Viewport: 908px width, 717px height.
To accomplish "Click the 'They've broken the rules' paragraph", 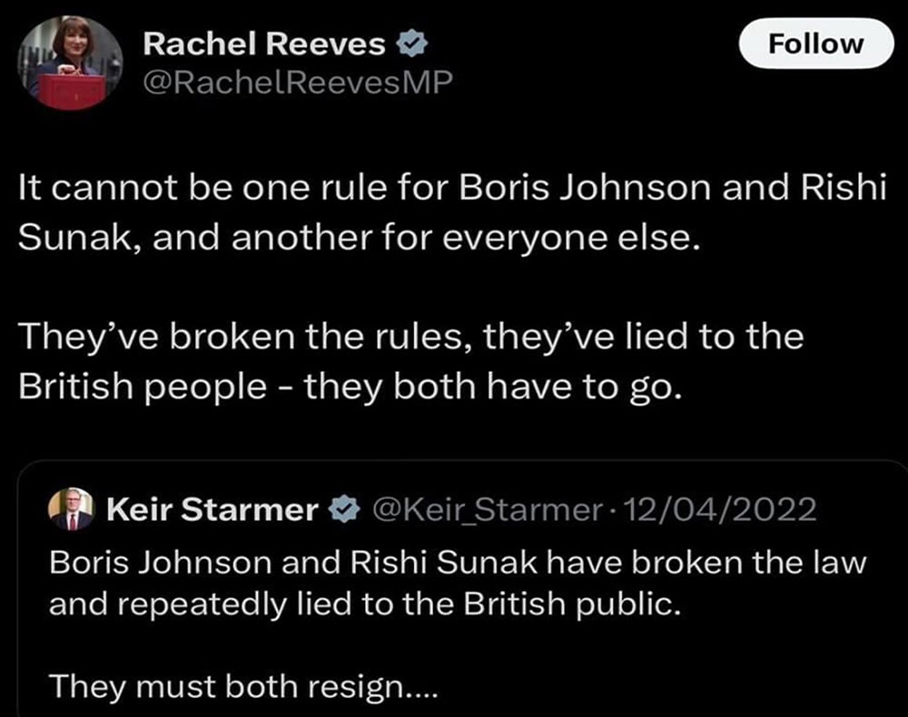I will coord(409,363).
